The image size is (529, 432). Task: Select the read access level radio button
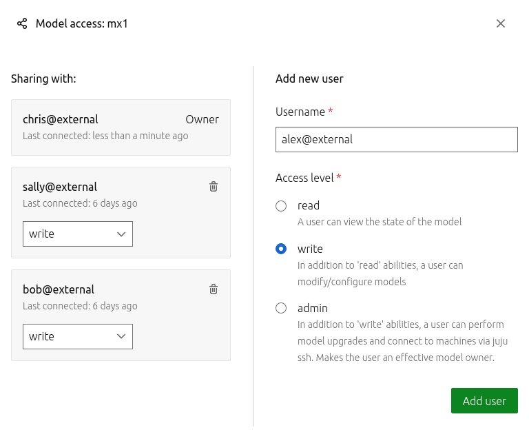[281, 206]
